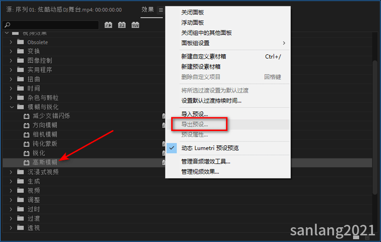Viewport: 381px width, 242px height.
Task: Toggle 动态 Lumetri 预设预览 checkmark
Action: point(172,148)
